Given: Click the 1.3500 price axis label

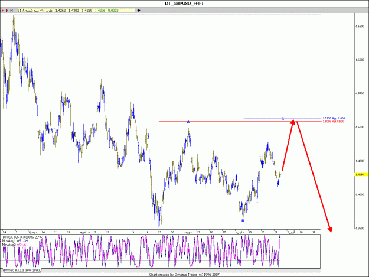Looking at the screenshot, I should (360, 229).
